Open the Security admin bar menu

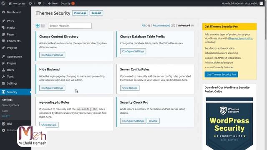(68, 3)
